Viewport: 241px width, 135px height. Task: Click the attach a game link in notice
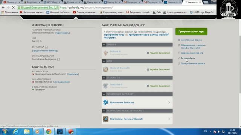pos(114,35)
